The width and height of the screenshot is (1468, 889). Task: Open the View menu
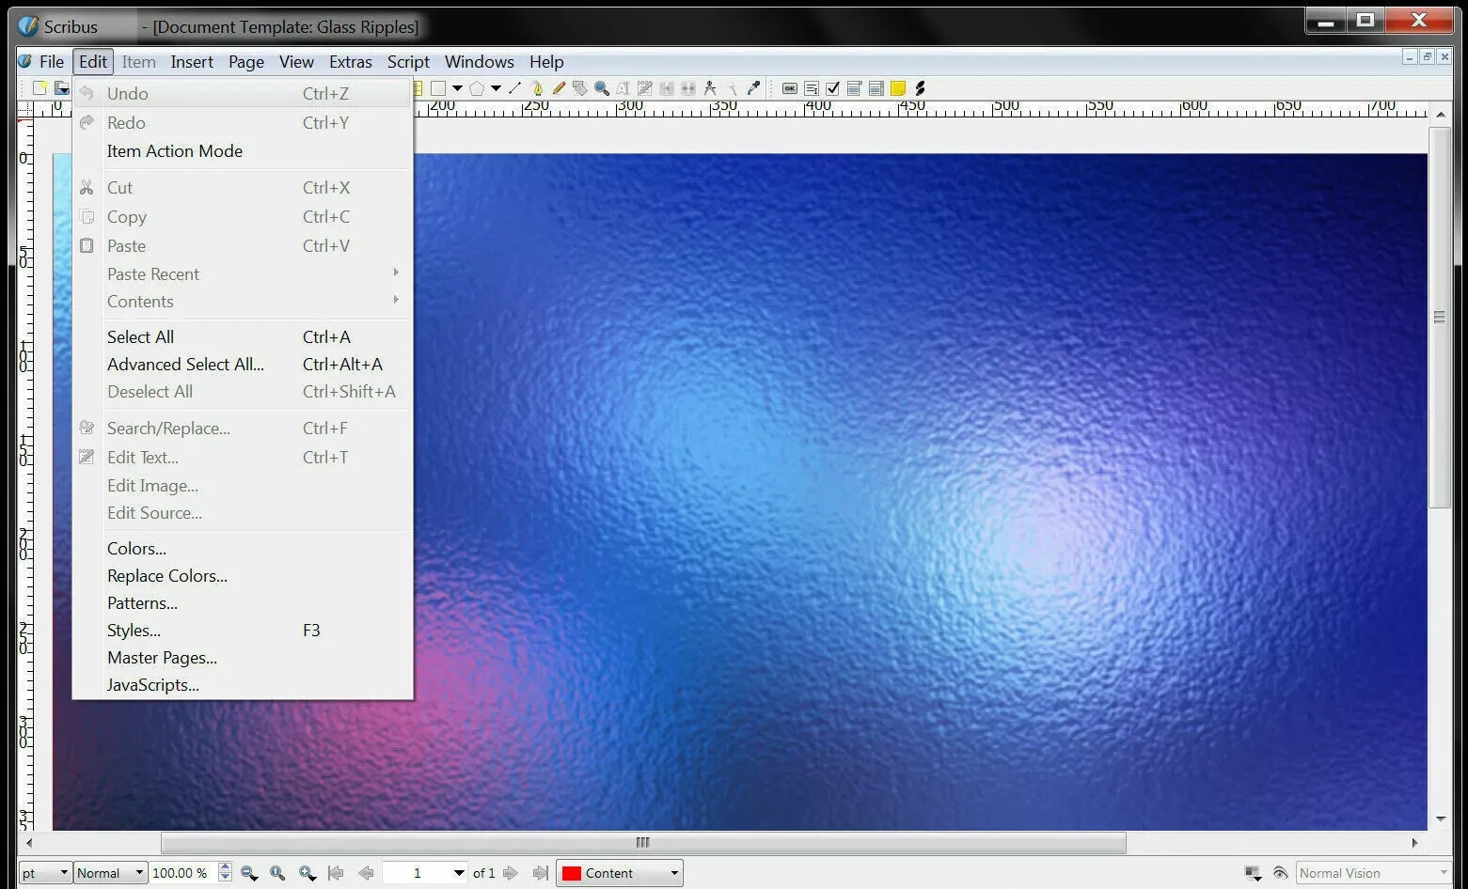(296, 62)
